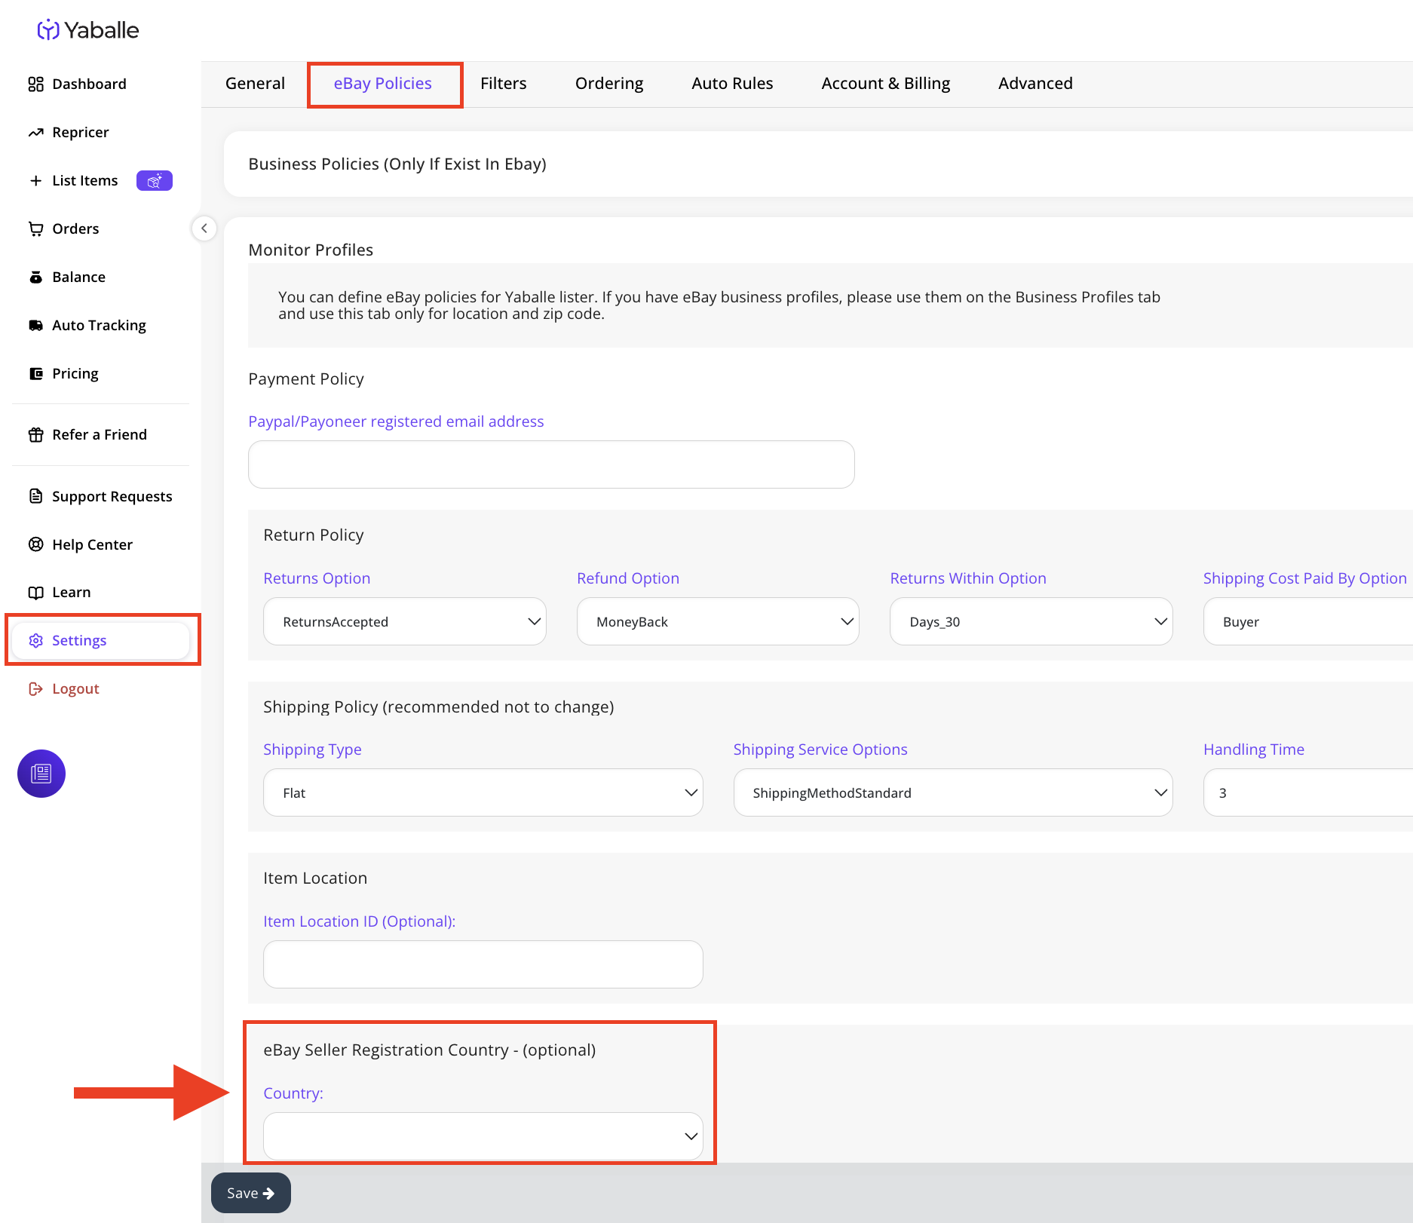Click the Learn open-book icon

tap(35, 592)
